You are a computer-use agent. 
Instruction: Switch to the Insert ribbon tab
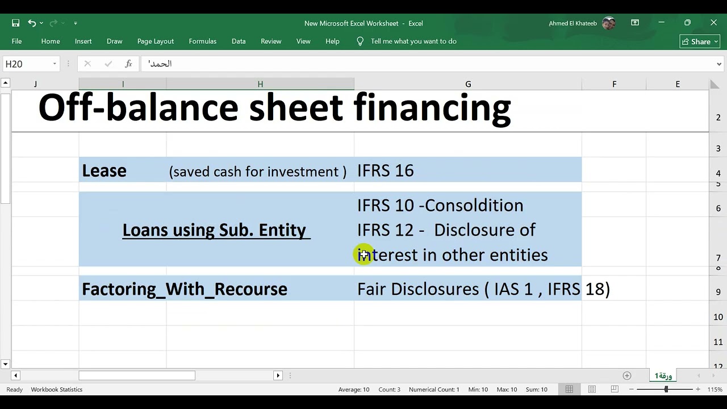tap(83, 41)
